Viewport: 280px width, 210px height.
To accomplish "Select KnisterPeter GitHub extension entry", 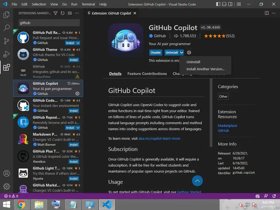I will [48, 71].
